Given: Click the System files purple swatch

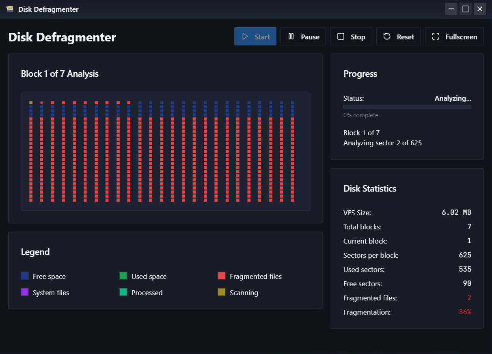Looking at the screenshot, I should [x=25, y=292].
